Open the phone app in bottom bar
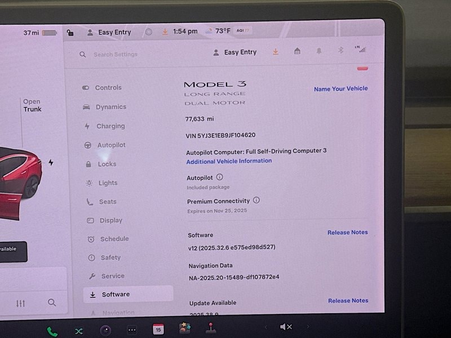The width and height of the screenshot is (451, 338). point(52,331)
